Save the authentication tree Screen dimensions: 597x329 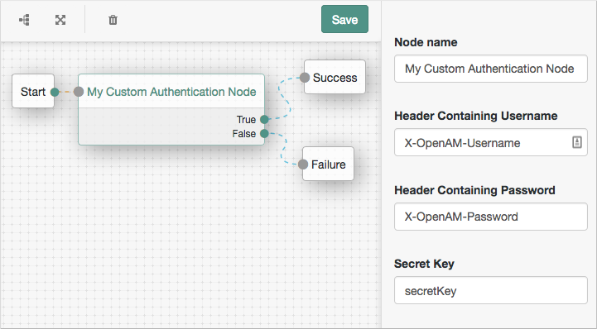click(344, 19)
